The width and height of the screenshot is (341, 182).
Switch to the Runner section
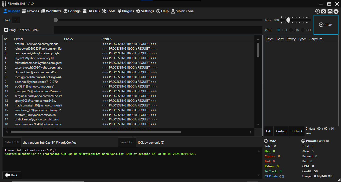(x=12, y=11)
